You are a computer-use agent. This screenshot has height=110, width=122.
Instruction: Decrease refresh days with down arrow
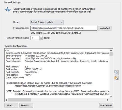click(x=41, y=39)
